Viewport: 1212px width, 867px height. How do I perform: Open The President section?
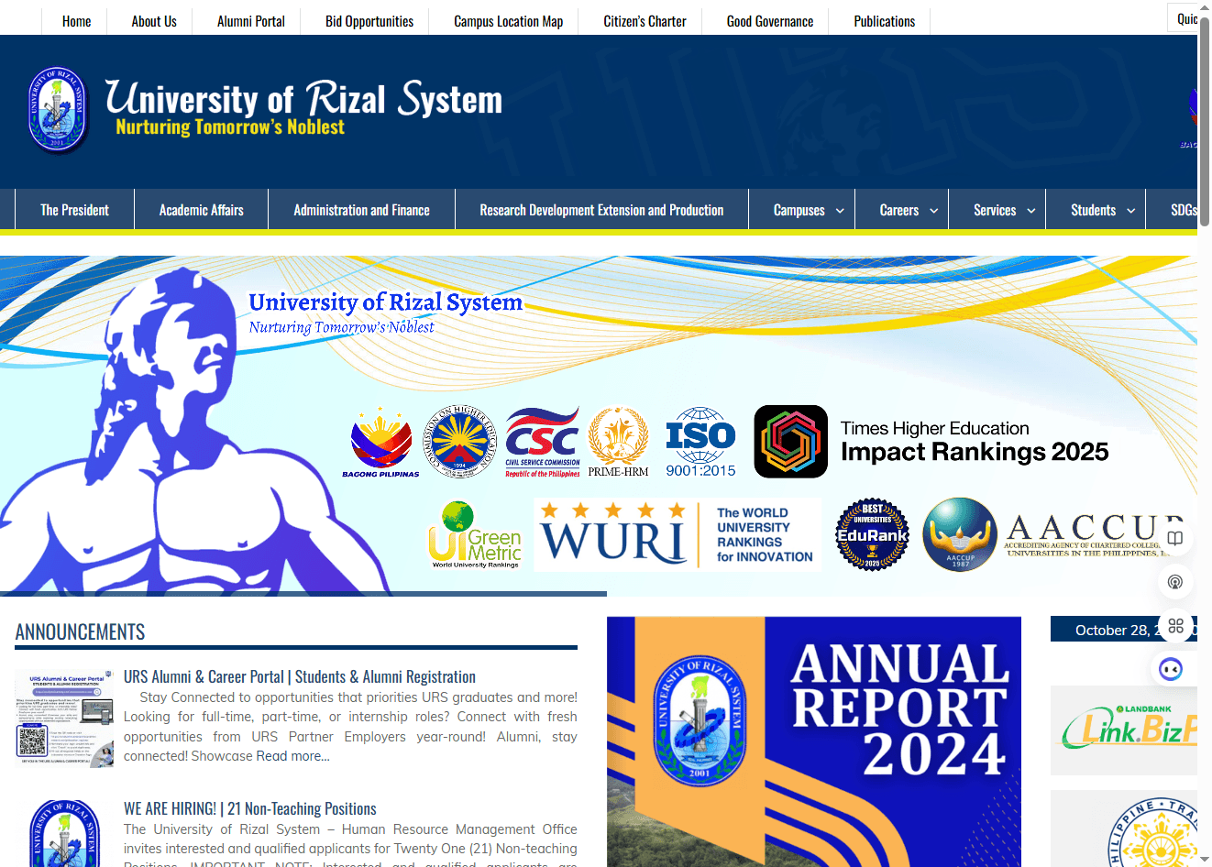(x=74, y=210)
